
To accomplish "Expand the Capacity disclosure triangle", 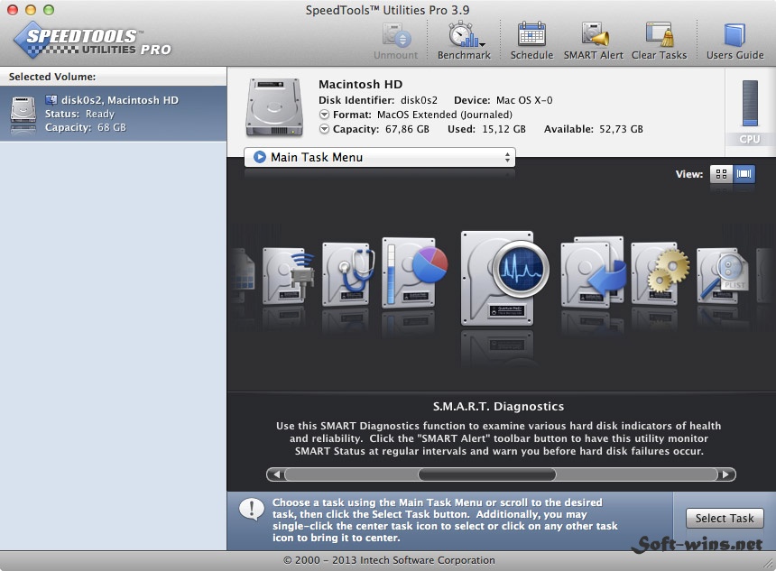I will point(324,129).
